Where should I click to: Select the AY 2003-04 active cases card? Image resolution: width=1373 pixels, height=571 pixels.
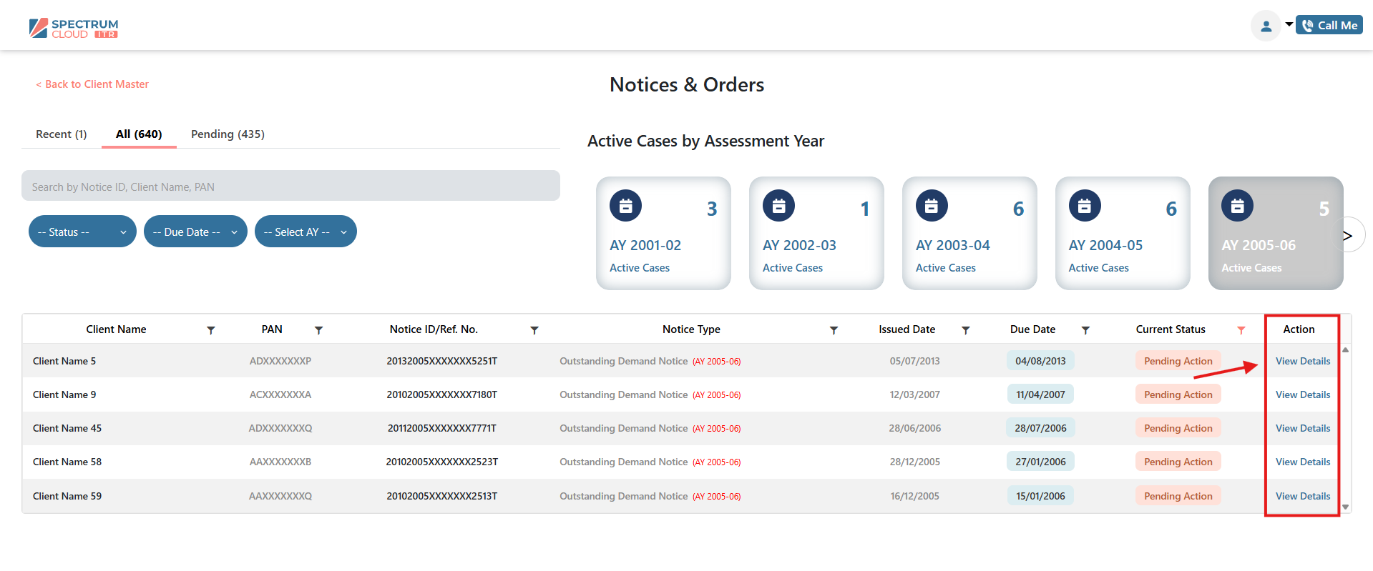pyautogui.click(x=969, y=233)
